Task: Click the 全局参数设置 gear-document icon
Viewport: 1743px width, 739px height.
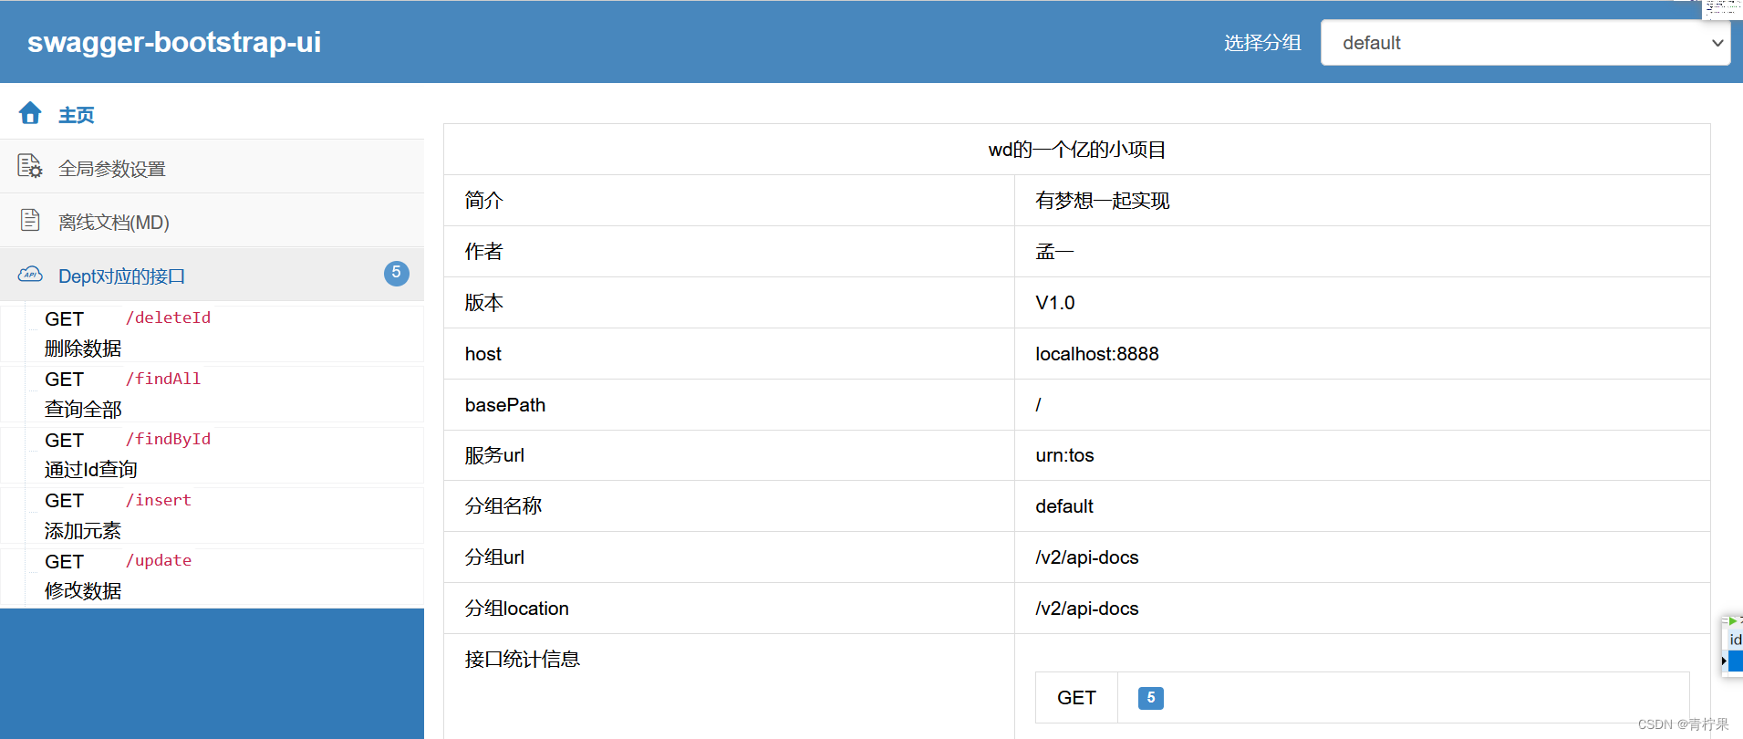Action: [30, 166]
